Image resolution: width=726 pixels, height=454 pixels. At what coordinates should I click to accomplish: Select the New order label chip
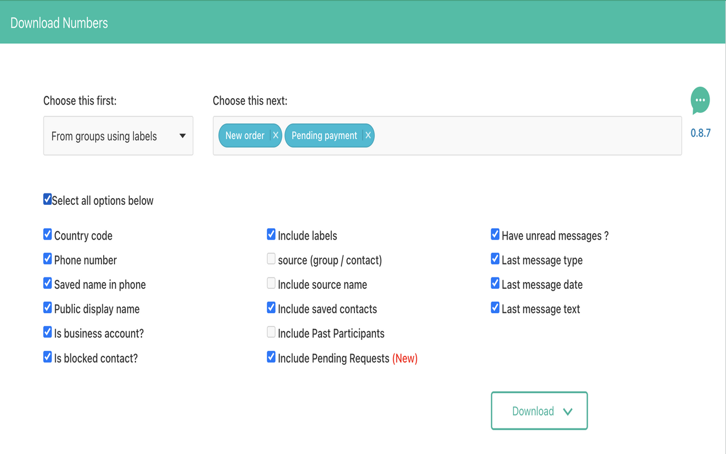click(244, 136)
